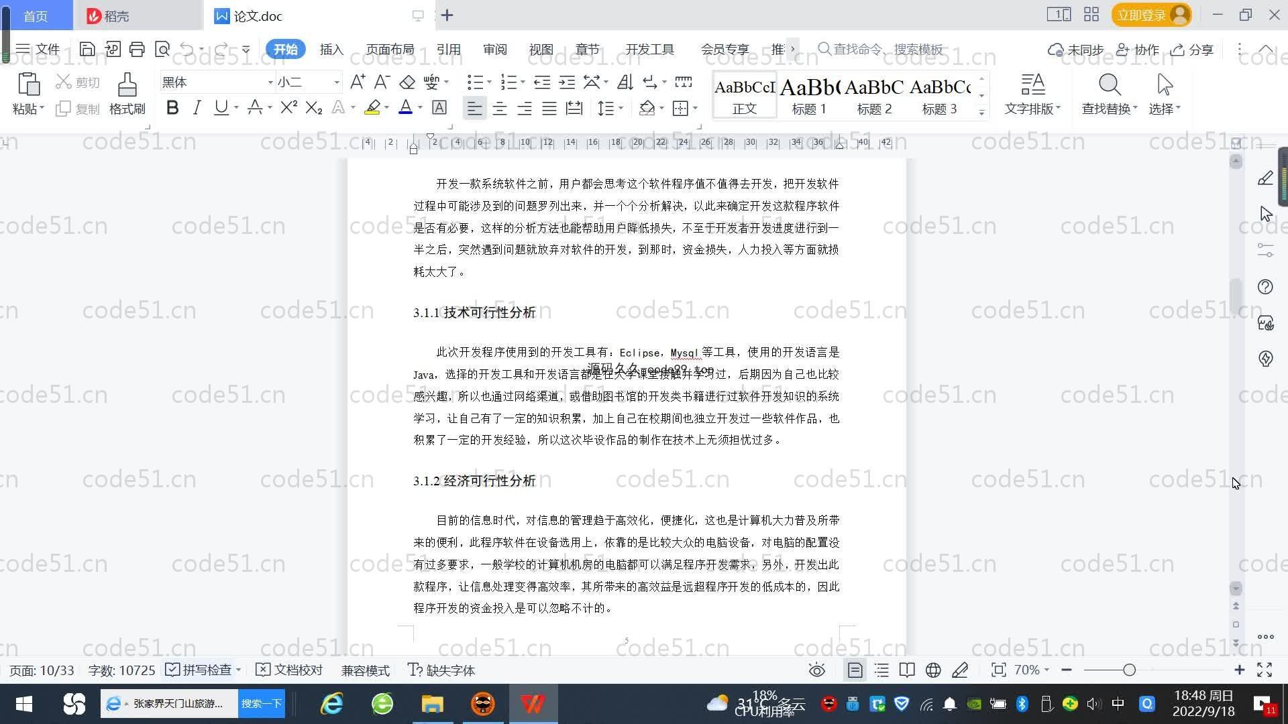Toggle spell check in status bar
Viewport: 1288px width, 724px height.
(202, 670)
